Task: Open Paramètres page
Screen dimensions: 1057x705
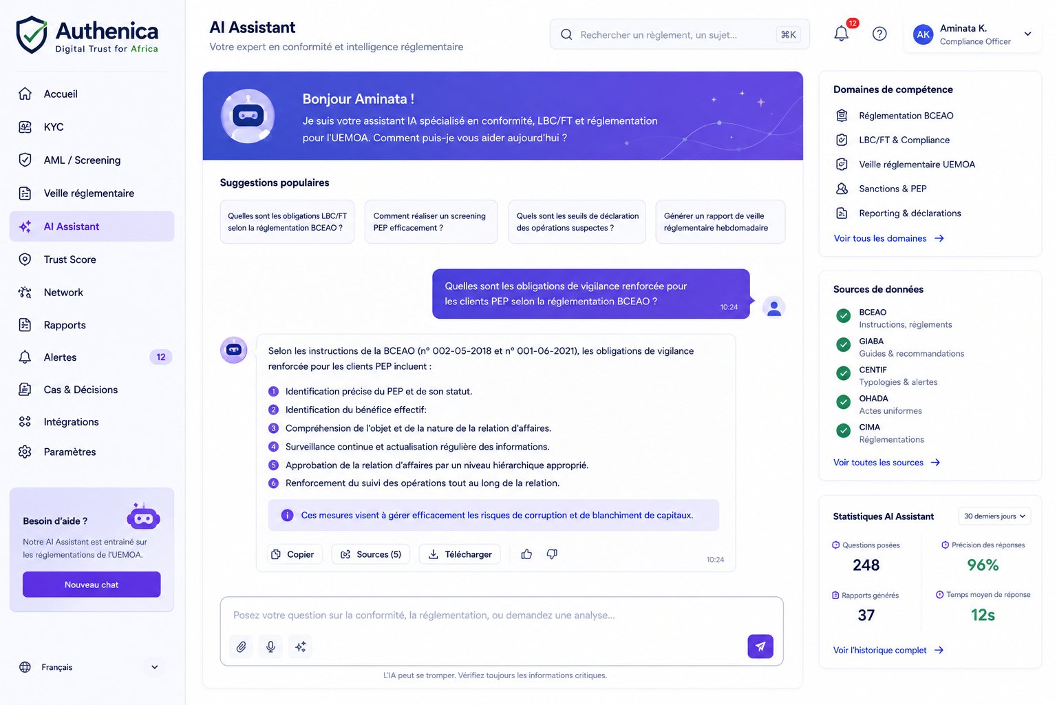Action: coord(92,452)
